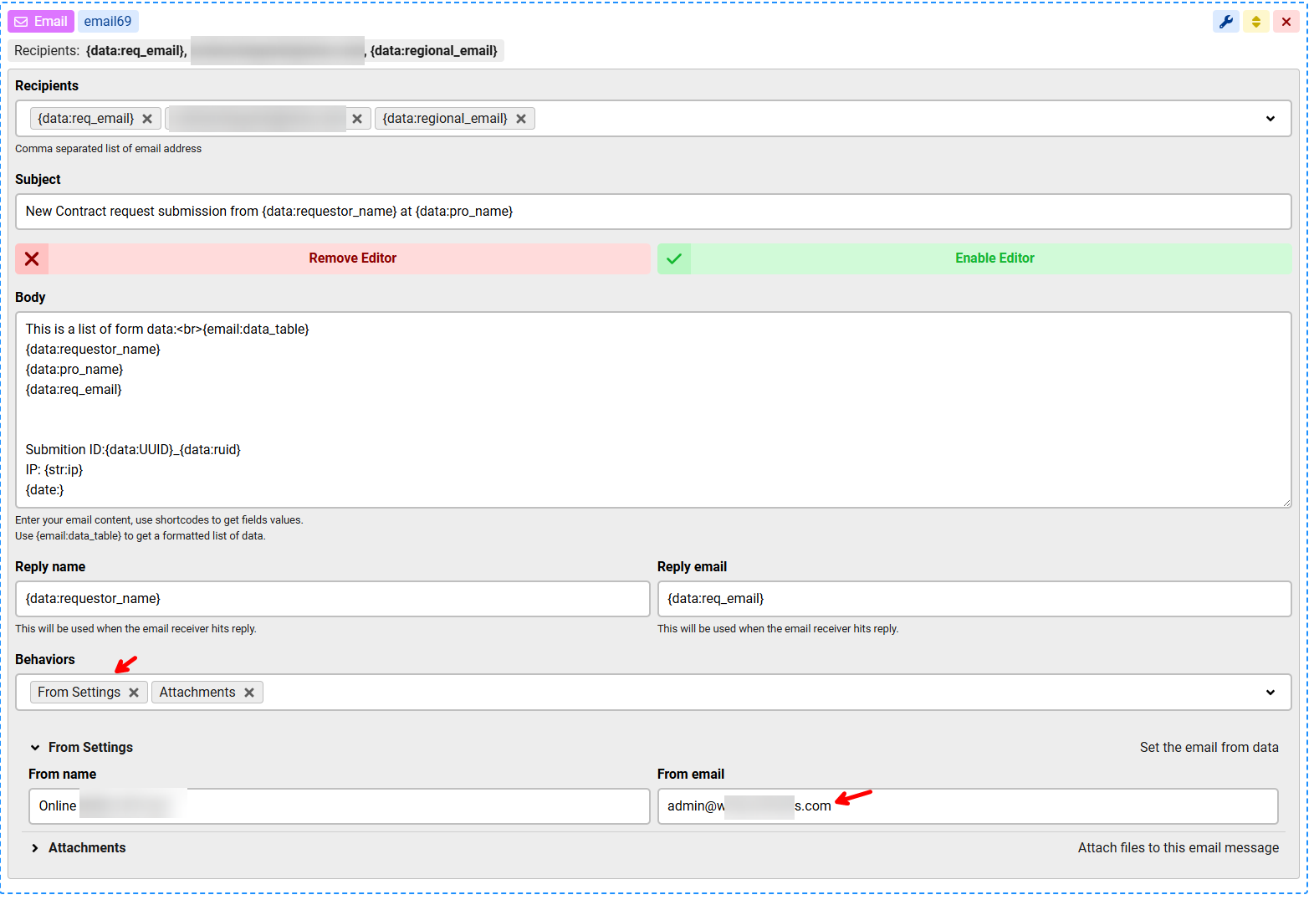Click the Behaviors label
Viewport: 1314px width, 900px height.
pyautogui.click(x=45, y=660)
